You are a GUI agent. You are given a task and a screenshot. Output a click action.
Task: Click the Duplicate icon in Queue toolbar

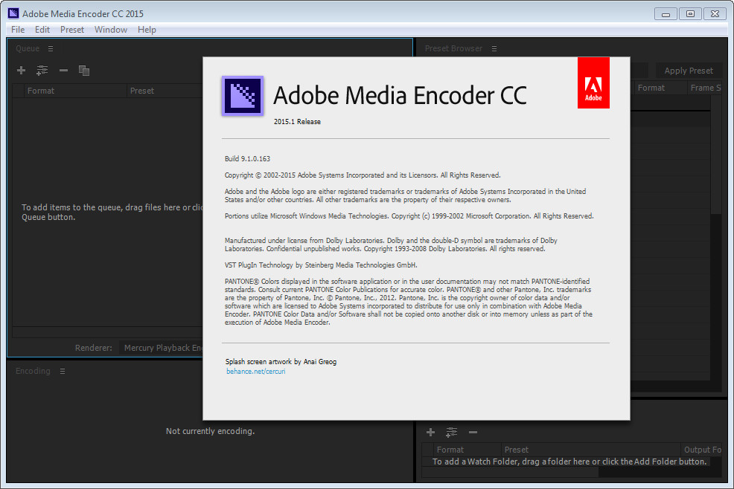pos(84,71)
